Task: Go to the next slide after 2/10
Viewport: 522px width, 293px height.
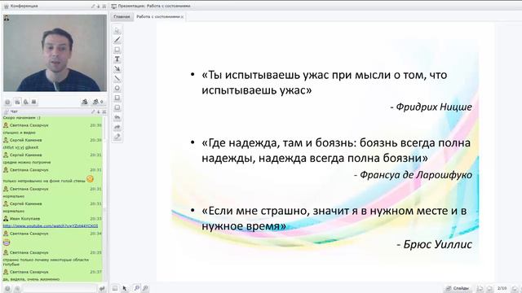Action: click(515, 288)
